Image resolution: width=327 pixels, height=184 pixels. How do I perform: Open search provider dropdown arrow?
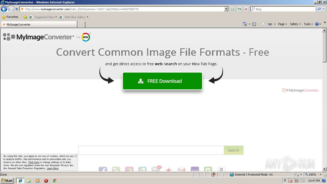pyautogui.click(x=324, y=9)
